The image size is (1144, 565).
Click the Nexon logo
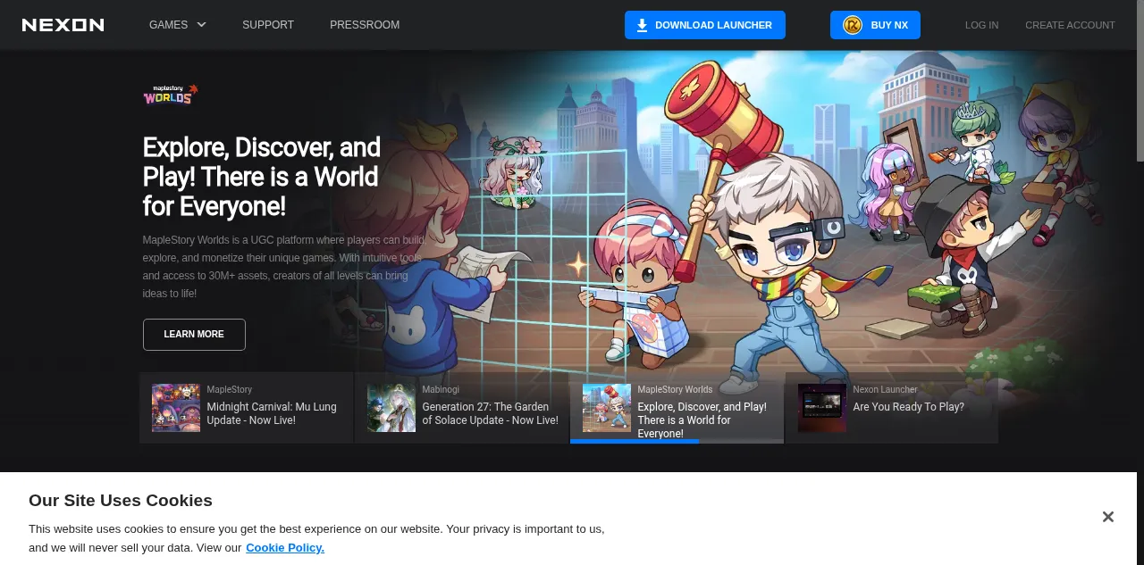coord(63,25)
